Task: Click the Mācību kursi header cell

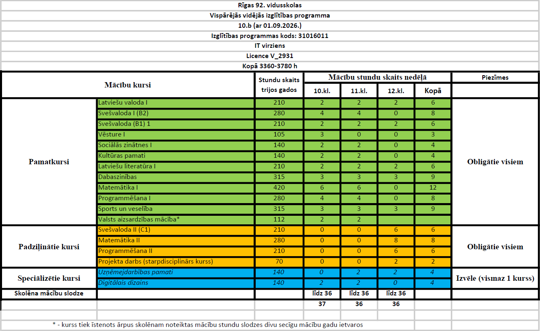Action: (128, 85)
